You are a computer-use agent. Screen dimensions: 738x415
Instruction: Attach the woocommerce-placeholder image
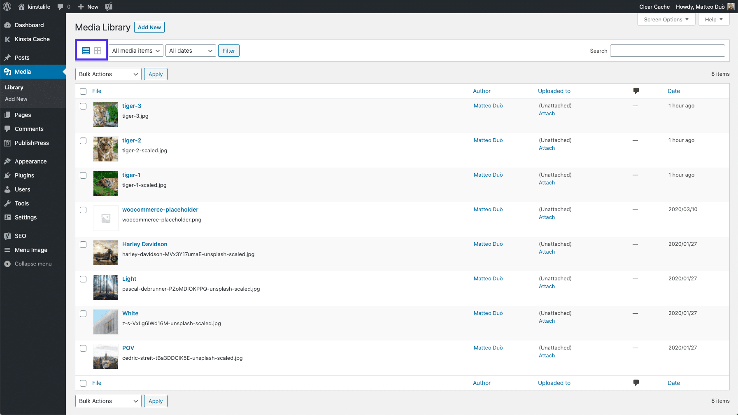tap(546, 217)
